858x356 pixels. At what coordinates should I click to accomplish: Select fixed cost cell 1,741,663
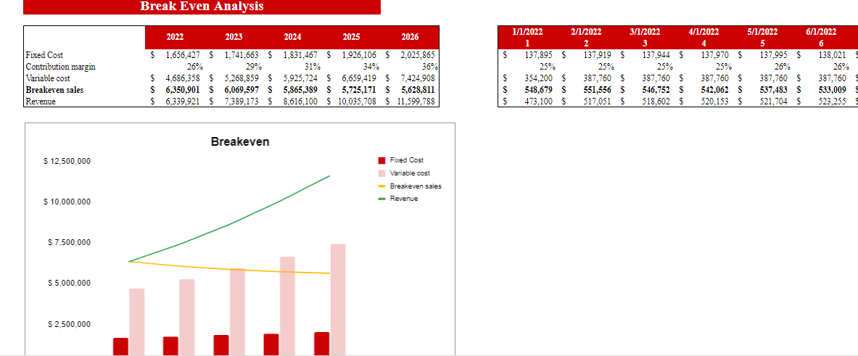[234, 55]
